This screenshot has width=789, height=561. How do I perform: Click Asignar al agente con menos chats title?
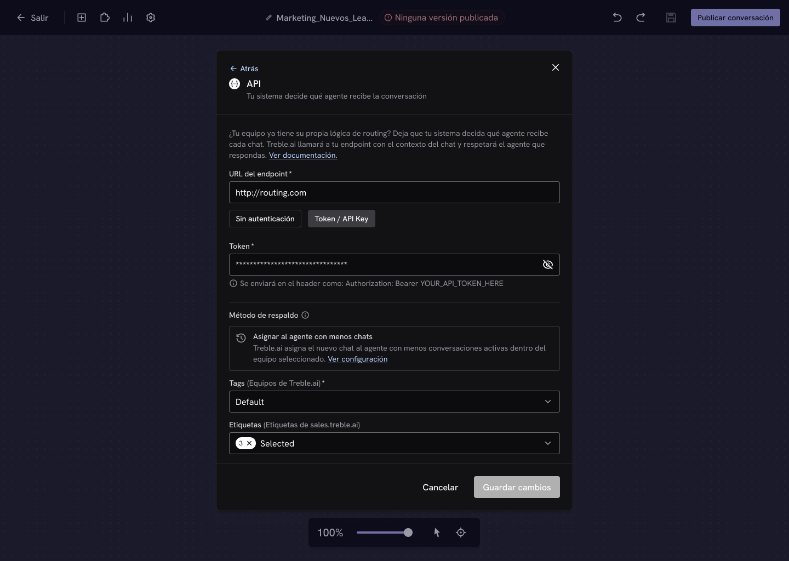click(313, 336)
